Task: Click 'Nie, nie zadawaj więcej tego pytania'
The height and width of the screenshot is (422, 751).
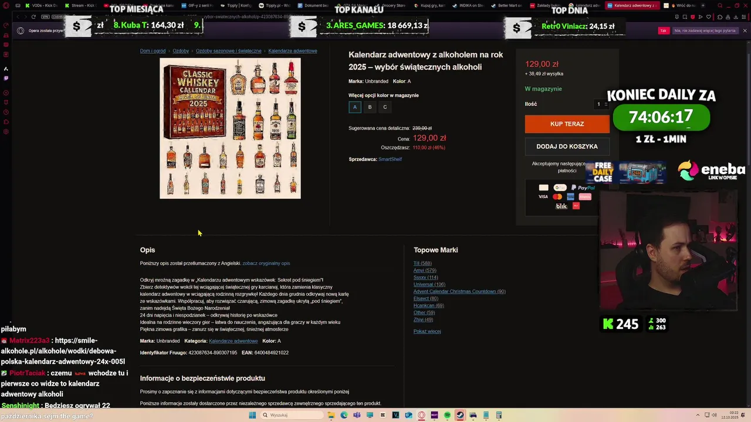Action: (x=705, y=30)
